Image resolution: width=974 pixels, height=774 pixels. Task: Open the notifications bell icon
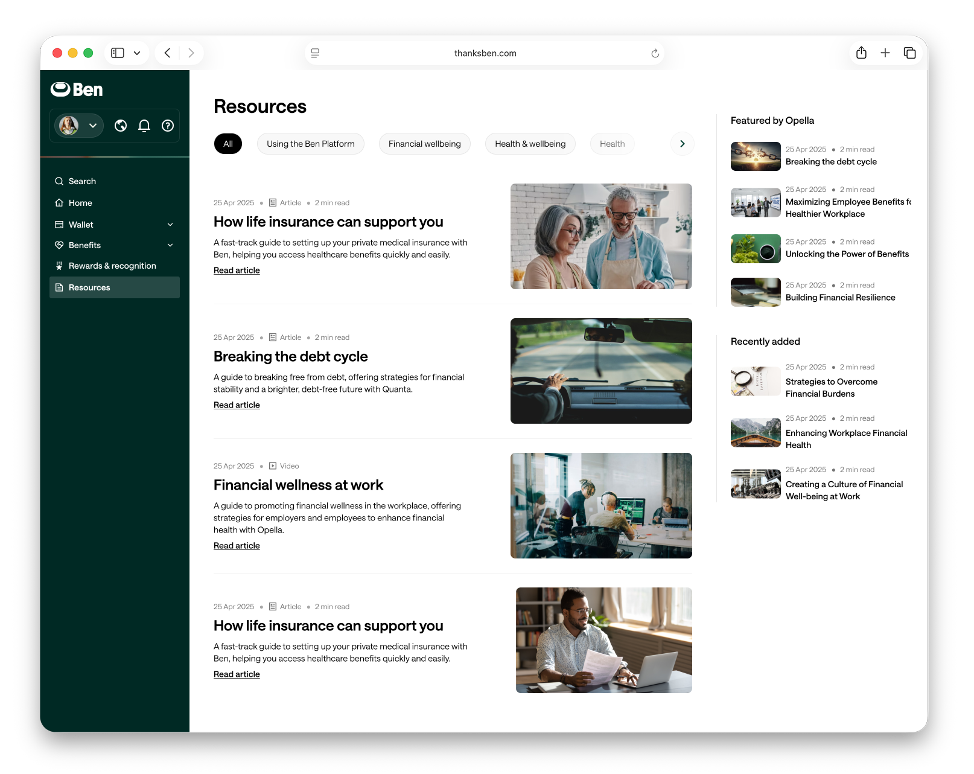(144, 126)
